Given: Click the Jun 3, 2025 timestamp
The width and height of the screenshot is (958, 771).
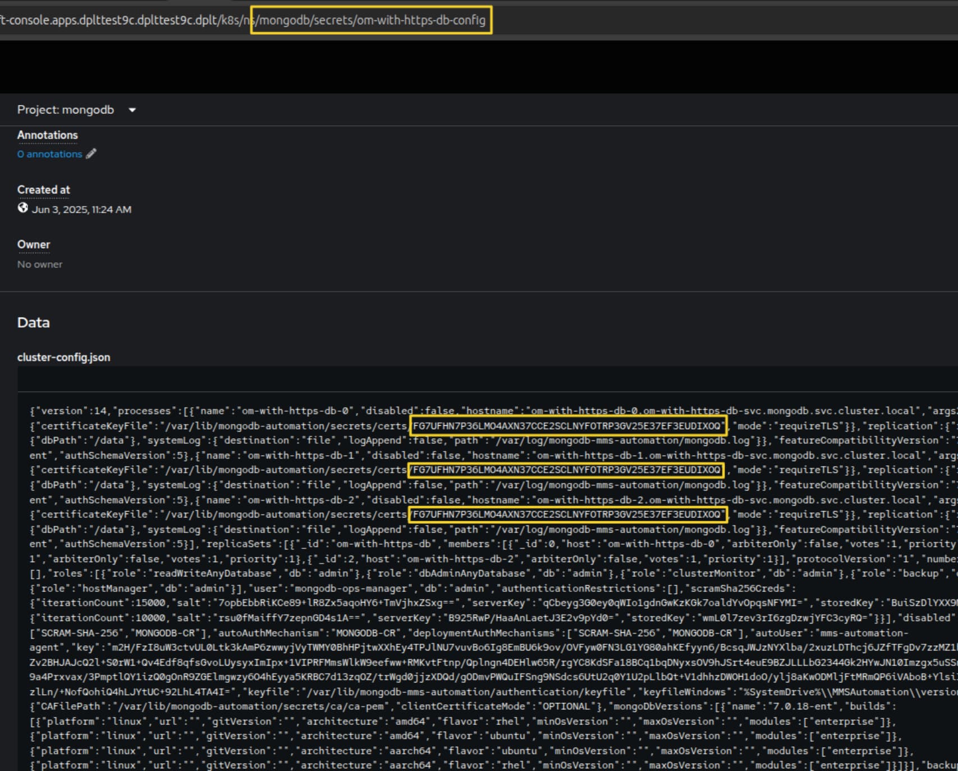Looking at the screenshot, I should 81,209.
